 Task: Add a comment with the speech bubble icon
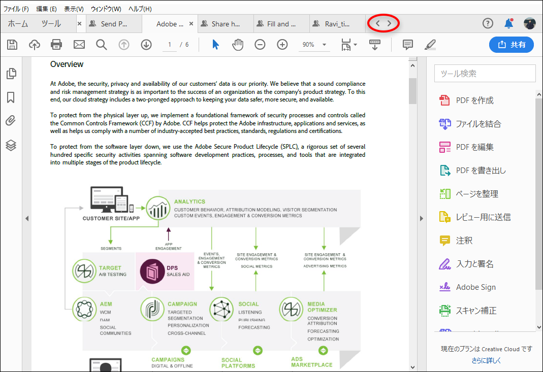point(407,45)
